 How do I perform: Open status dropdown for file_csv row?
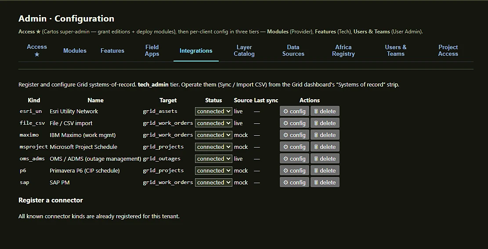click(213, 123)
